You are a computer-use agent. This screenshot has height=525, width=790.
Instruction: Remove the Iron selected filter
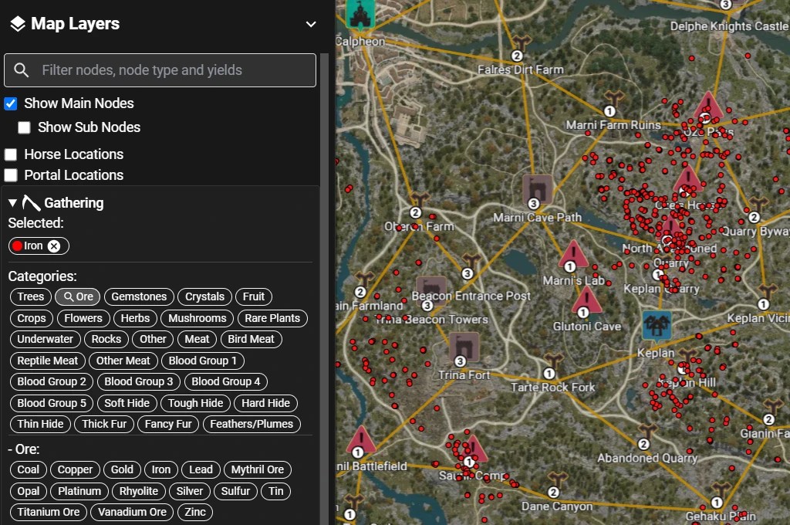(x=54, y=246)
